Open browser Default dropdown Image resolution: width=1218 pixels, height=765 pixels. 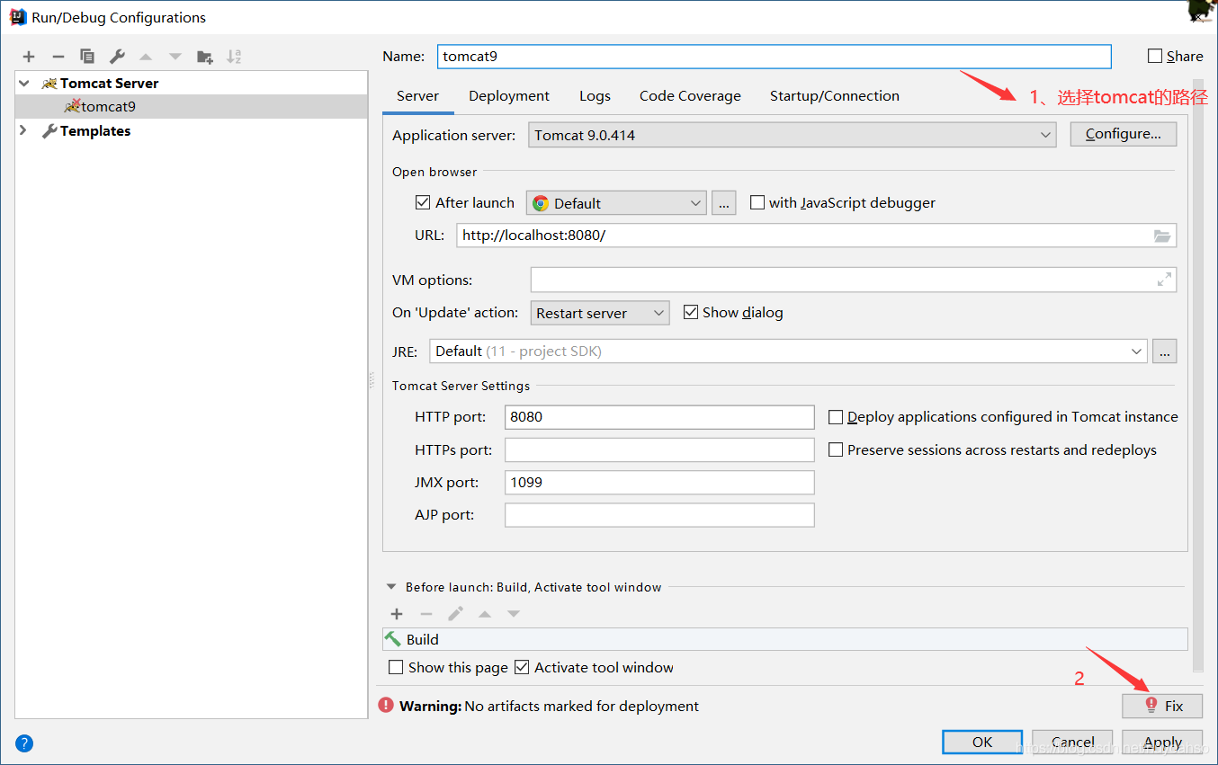click(616, 203)
